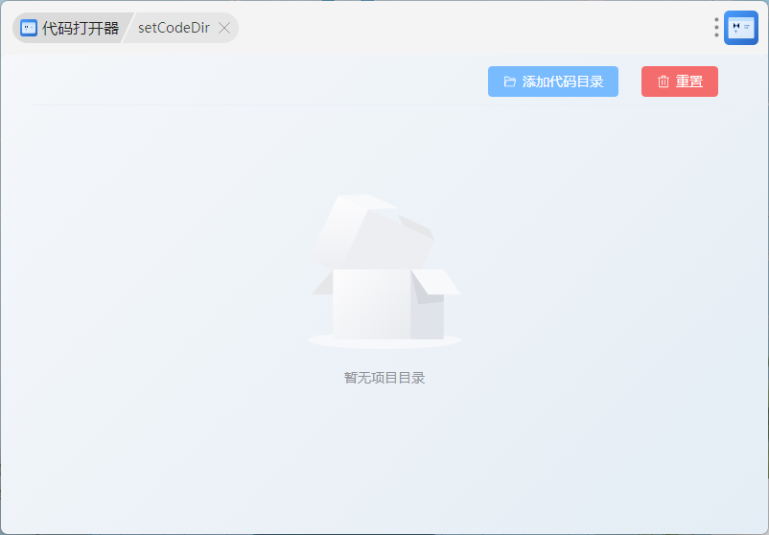769x535 pixels.
Task: Open the three-dot more options menu
Action: (716, 28)
